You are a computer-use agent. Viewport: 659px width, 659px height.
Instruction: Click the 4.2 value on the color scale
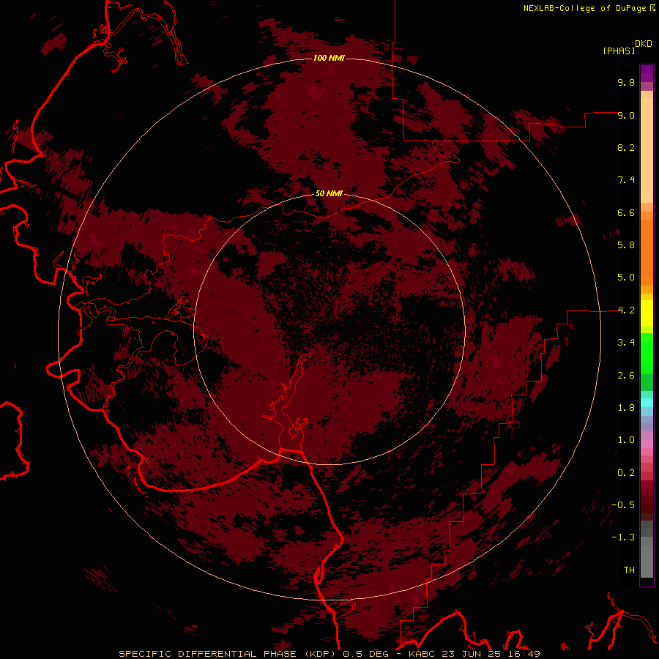coord(626,310)
